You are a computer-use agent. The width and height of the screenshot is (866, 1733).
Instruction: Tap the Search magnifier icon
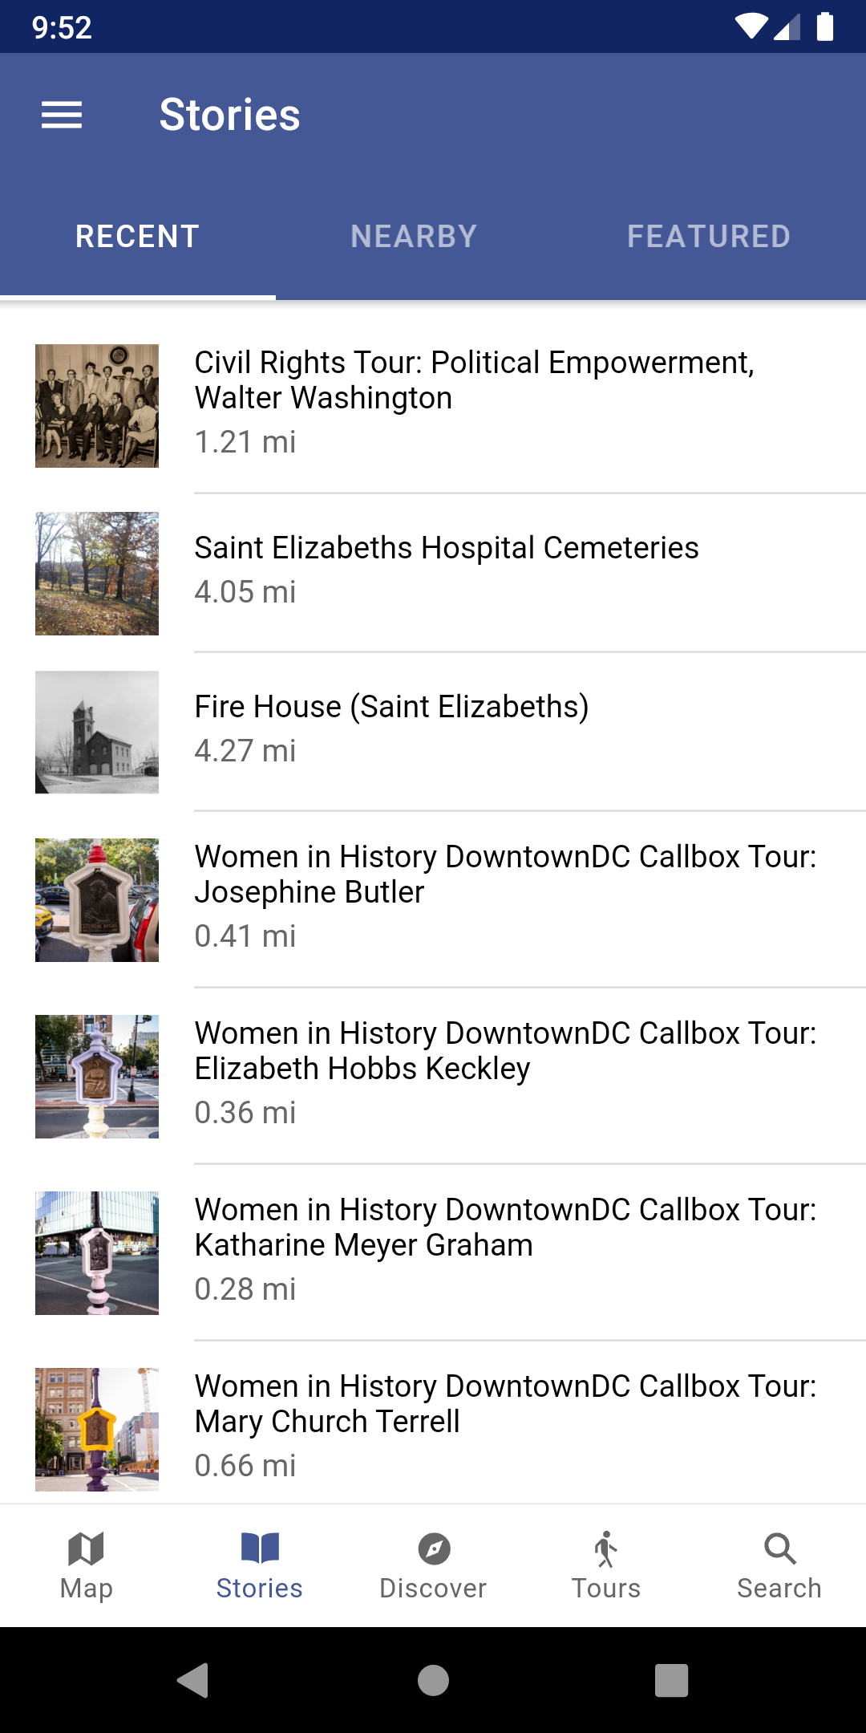(779, 1548)
